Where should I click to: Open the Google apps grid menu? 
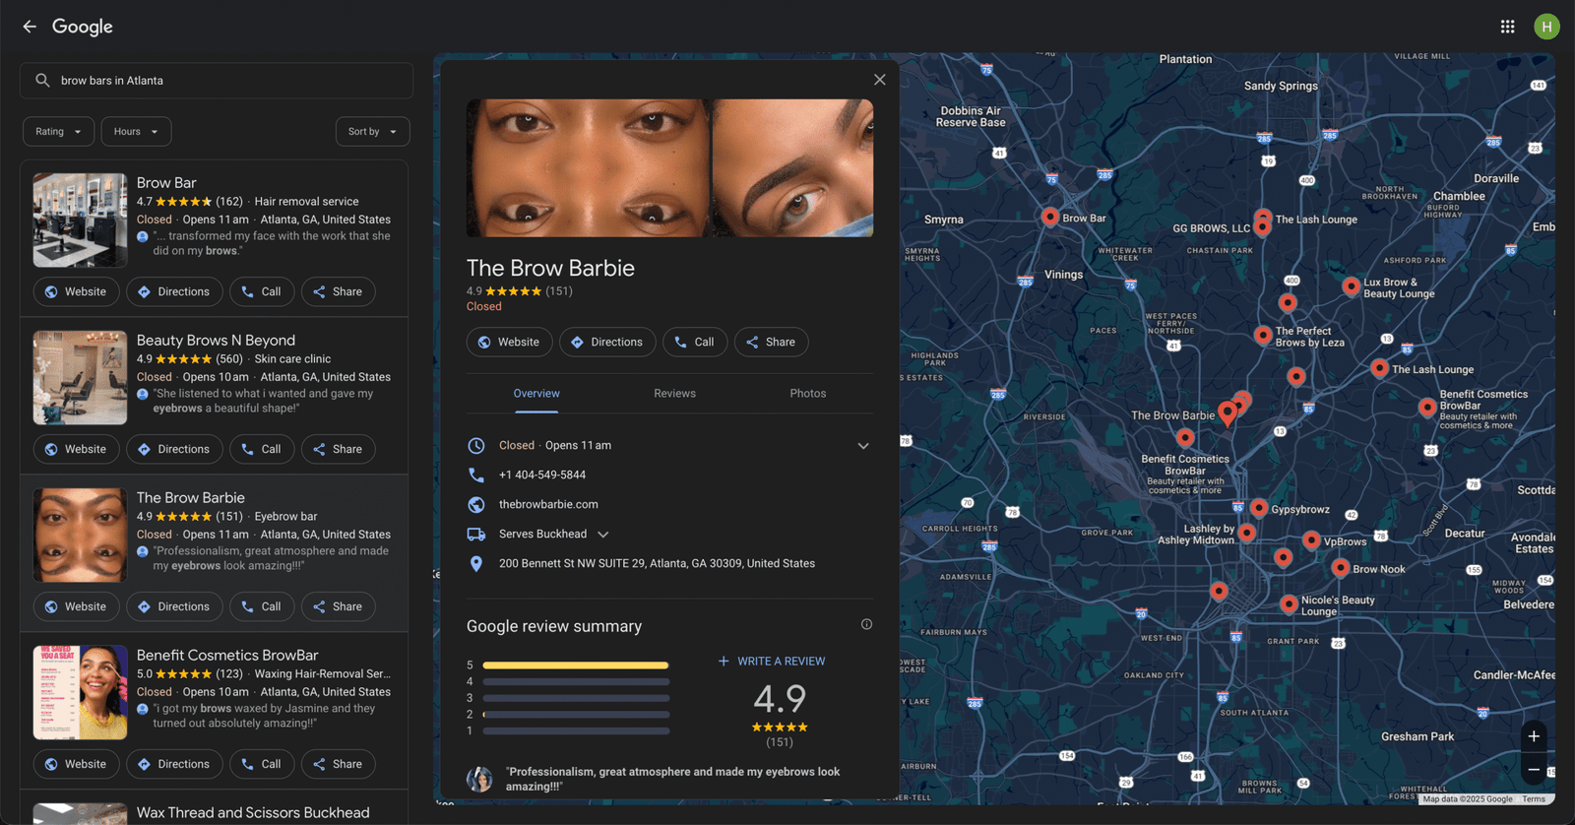pyautogui.click(x=1507, y=27)
